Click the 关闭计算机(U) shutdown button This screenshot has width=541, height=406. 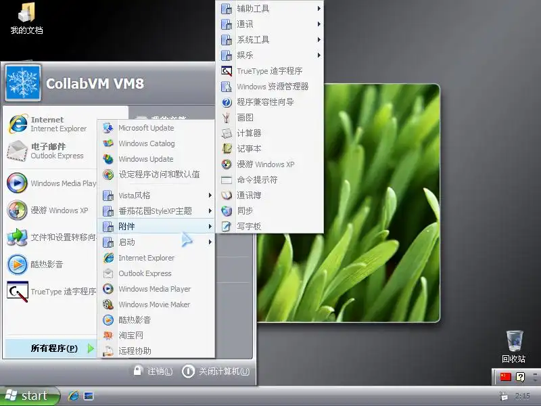[x=215, y=371]
